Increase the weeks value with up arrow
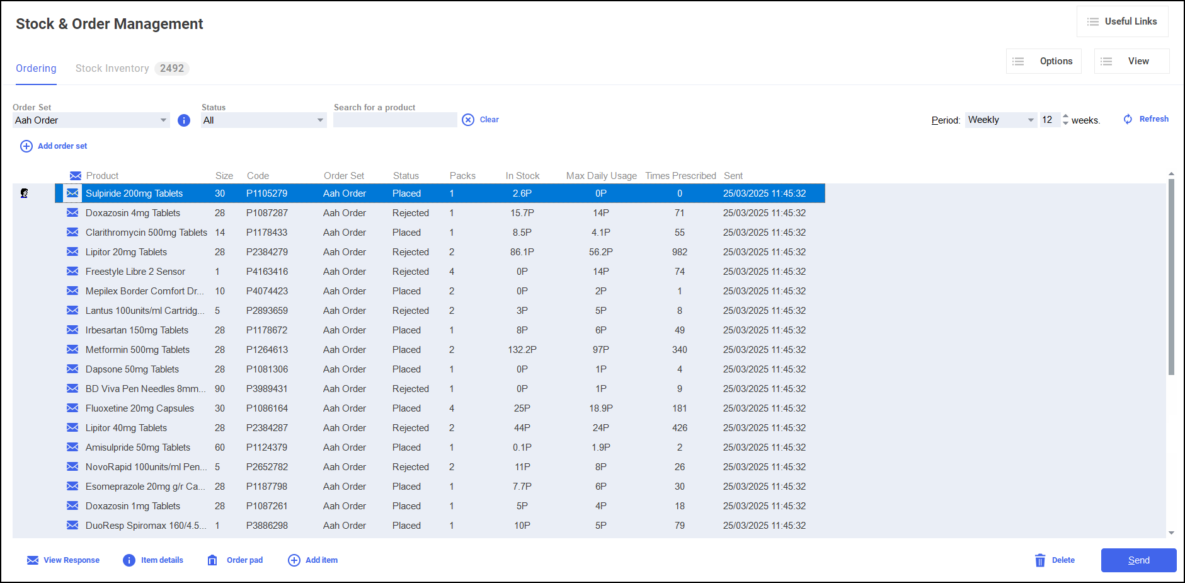The image size is (1185, 583). coord(1065,117)
